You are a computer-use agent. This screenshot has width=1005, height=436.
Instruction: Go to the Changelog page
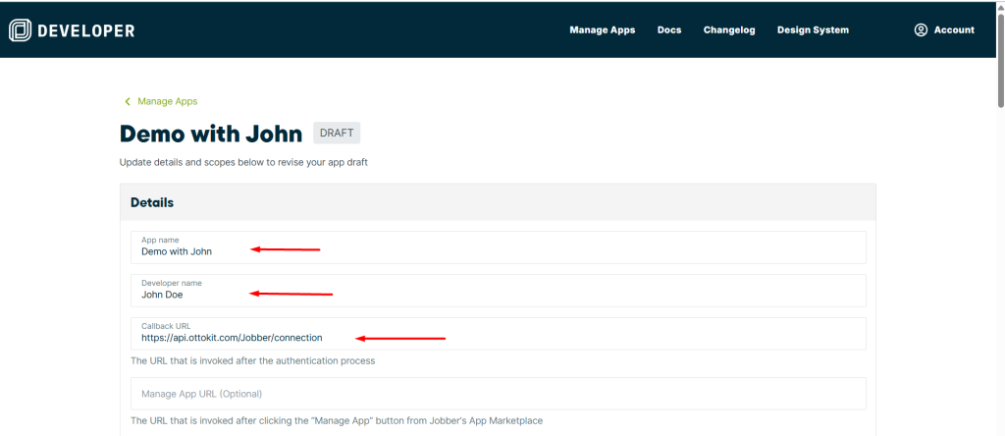[x=728, y=30]
